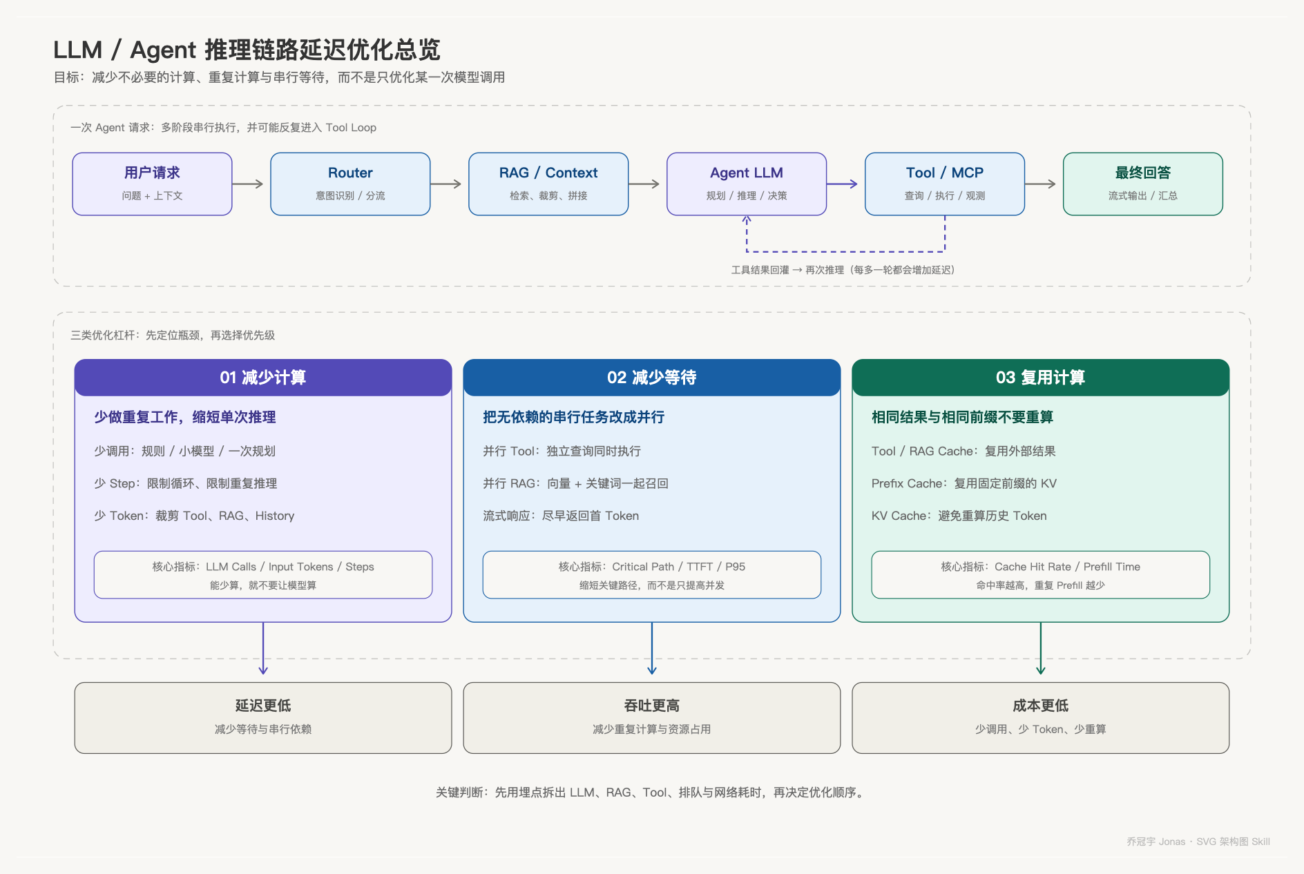Screen dimensions: 1304x874
Task: Click the Cache Hit Rate / Prefill Time metric box
Action: [x=1041, y=574]
